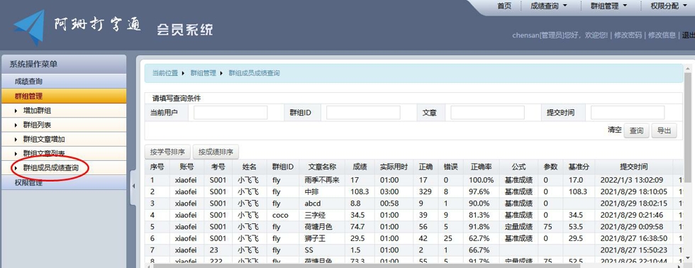Viewport: 695px width, 268px height.
Task: Click the 修改密码 link
Action: click(628, 35)
